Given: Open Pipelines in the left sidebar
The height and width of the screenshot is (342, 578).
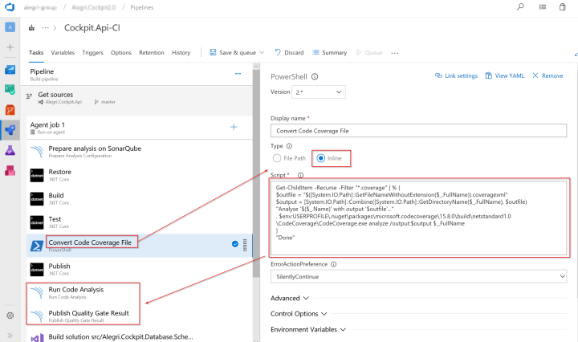Looking at the screenshot, I should coord(10,129).
